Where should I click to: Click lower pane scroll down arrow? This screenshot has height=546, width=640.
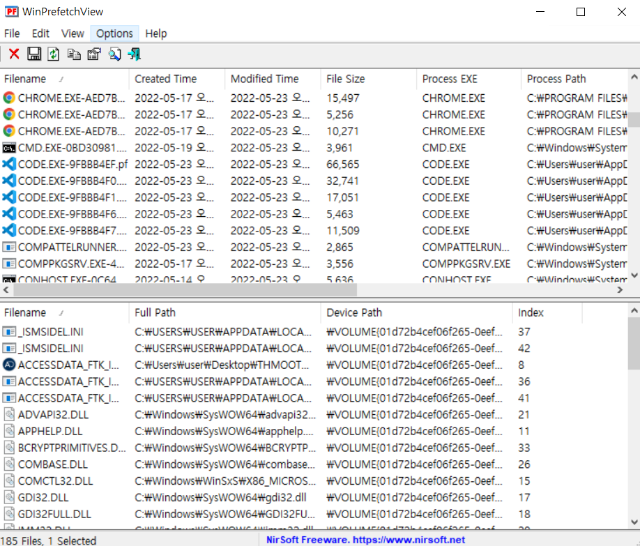point(634,522)
